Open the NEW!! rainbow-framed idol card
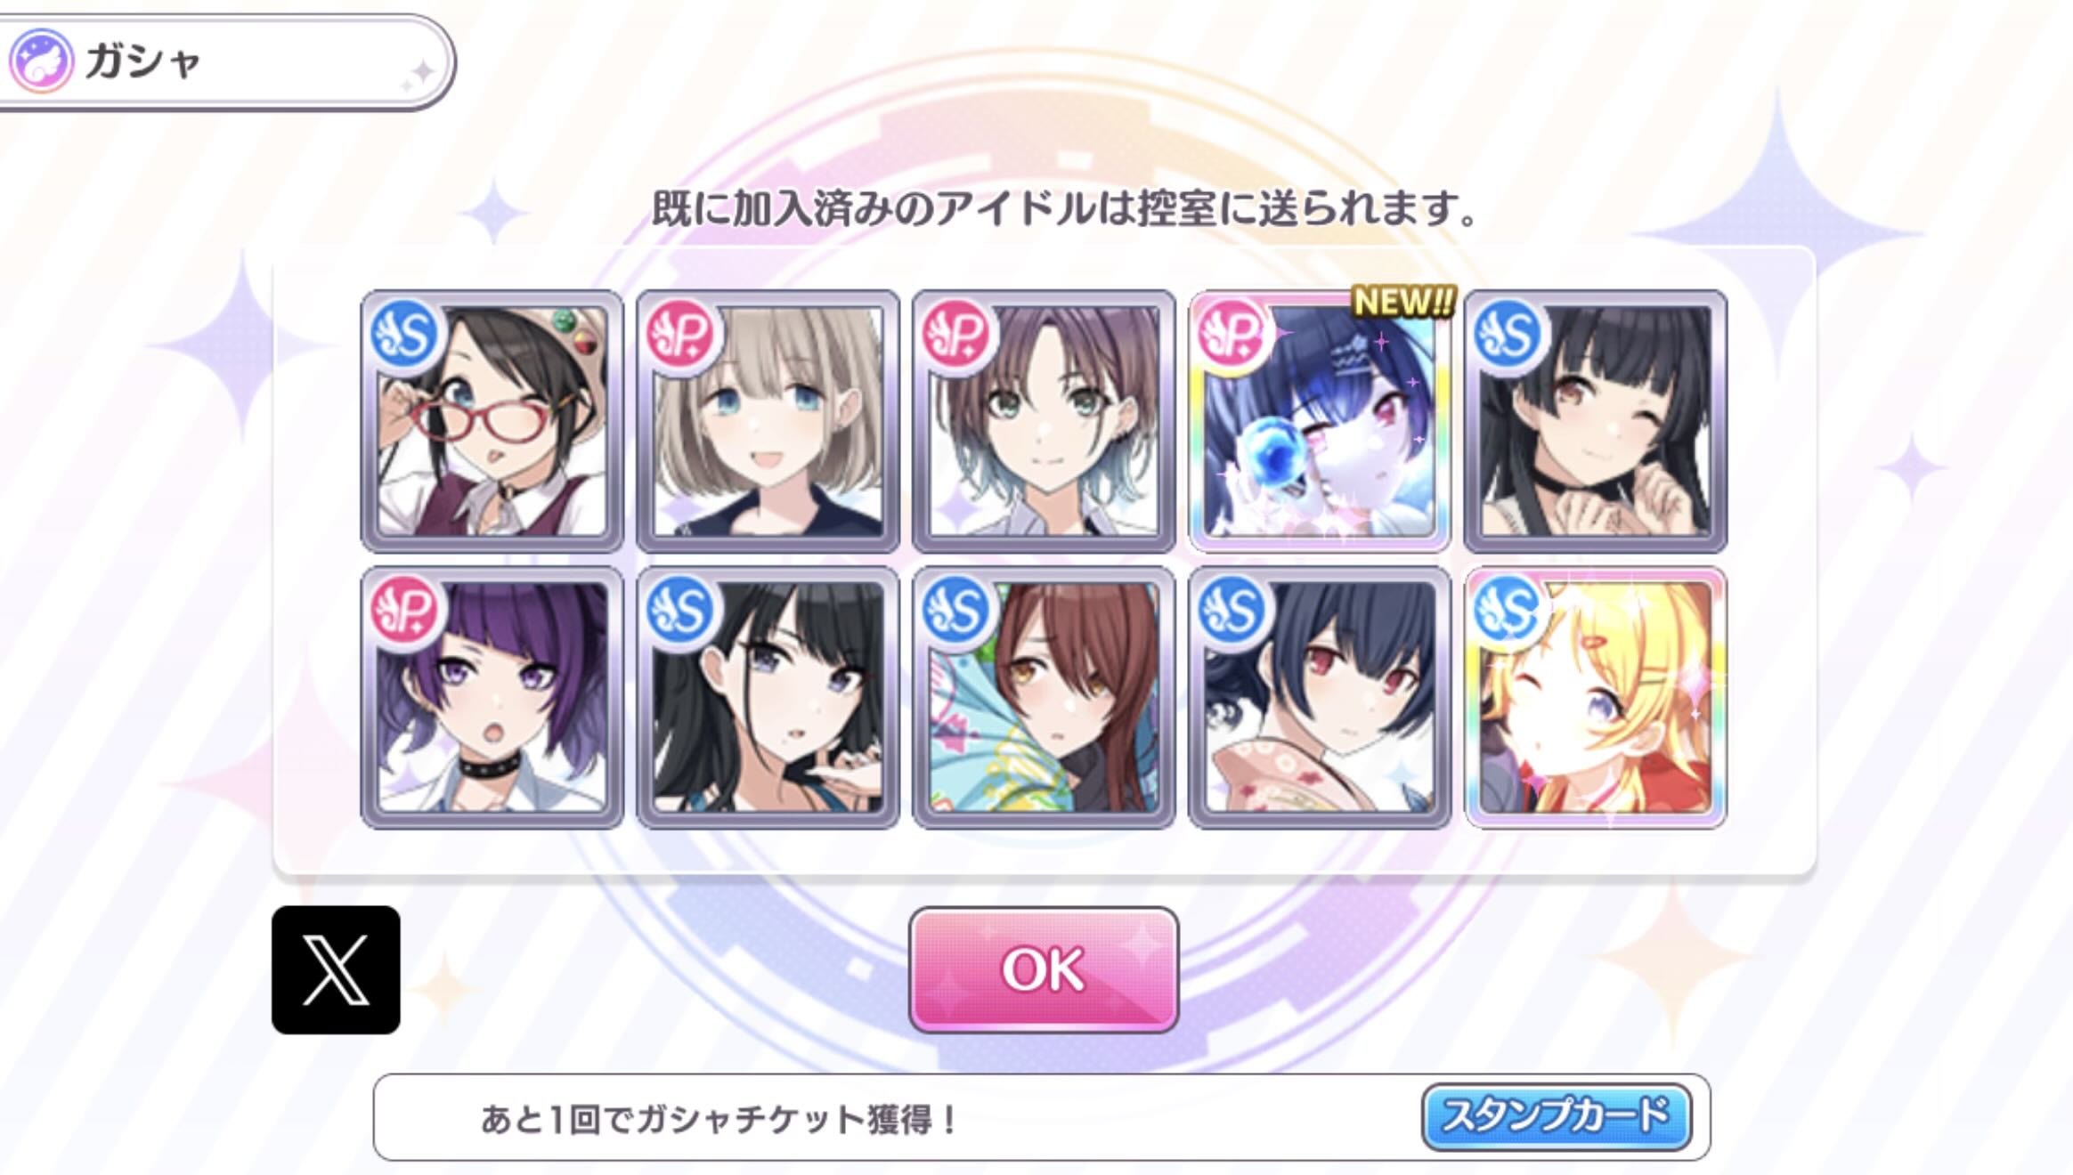 (x=1320, y=421)
